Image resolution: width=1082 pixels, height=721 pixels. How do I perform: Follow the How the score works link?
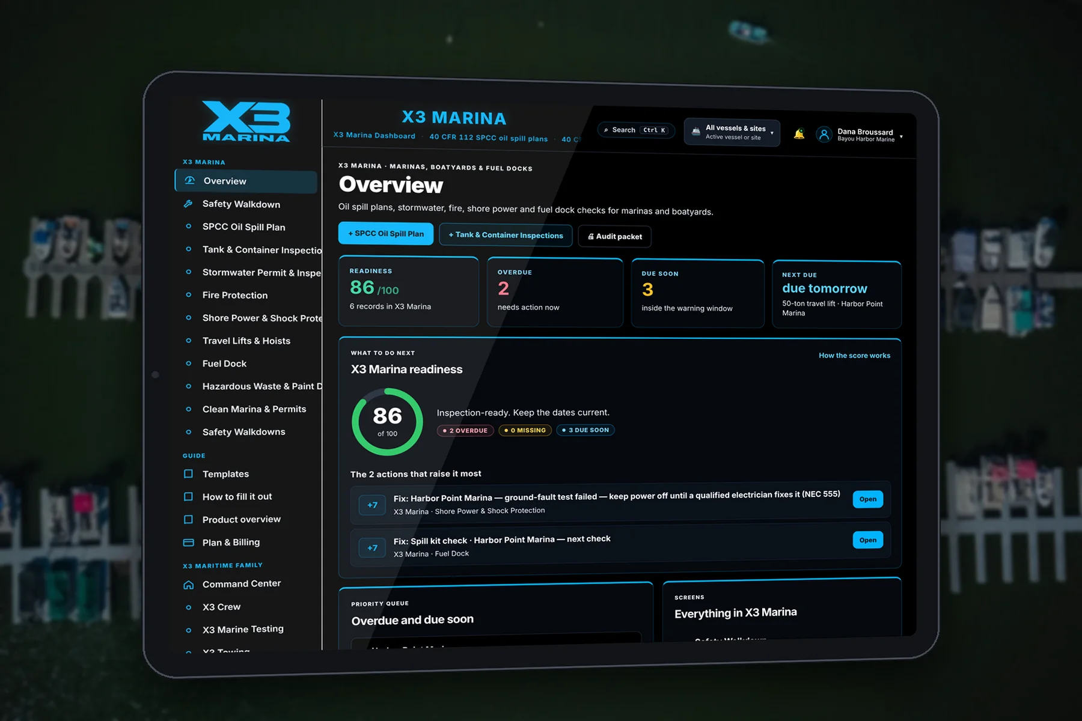(854, 356)
